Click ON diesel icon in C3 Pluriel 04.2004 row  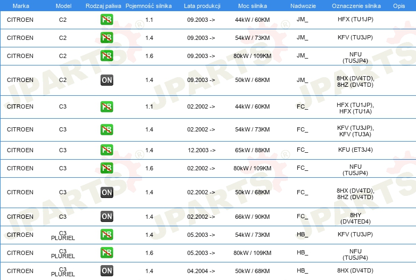point(106,271)
